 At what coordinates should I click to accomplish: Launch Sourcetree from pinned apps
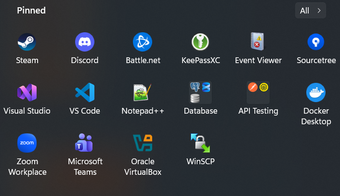316,42
